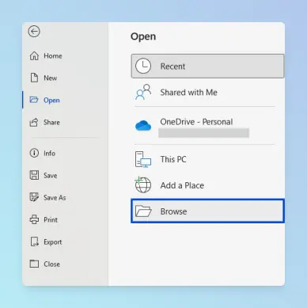
Task: Click the Save floppy disk icon
Action: (x=34, y=175)
